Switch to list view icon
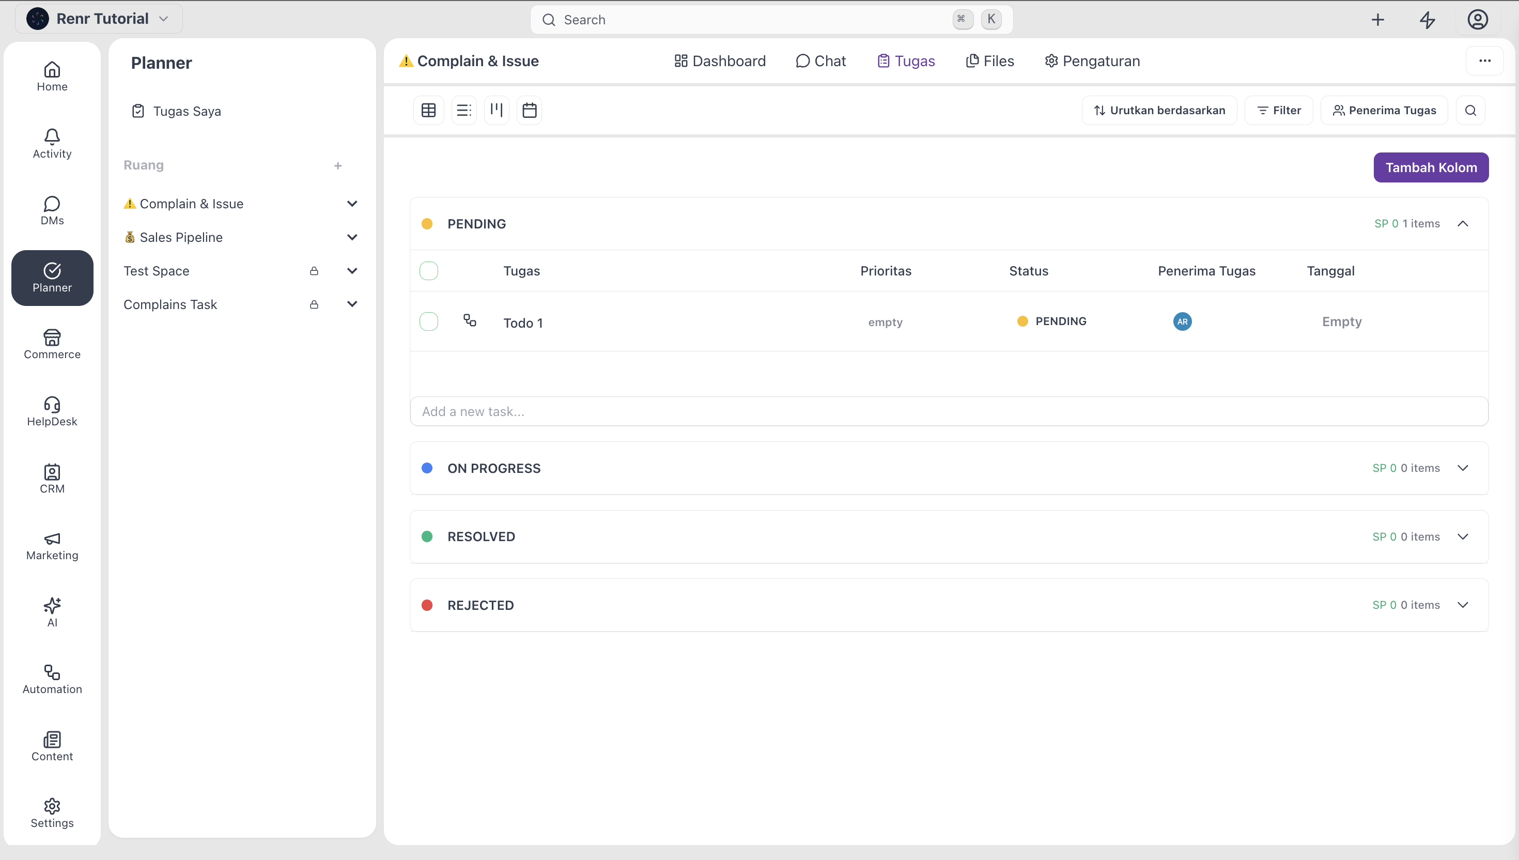The height and width of the screenshot is (860, 1519). click(464, 111)
